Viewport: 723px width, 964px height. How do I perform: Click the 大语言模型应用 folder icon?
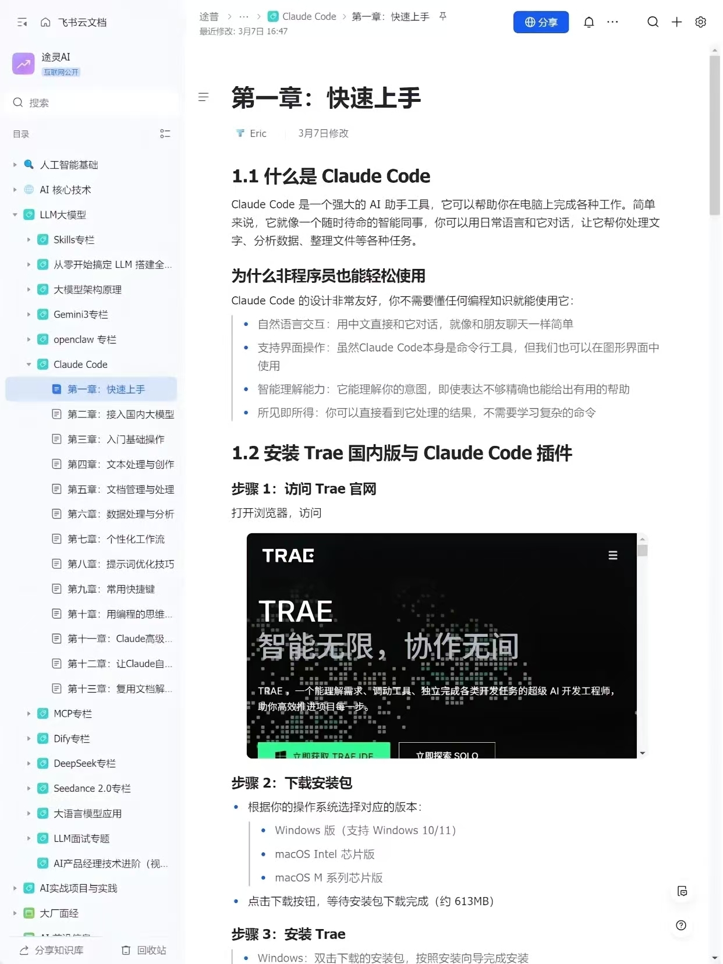point(42,813)
